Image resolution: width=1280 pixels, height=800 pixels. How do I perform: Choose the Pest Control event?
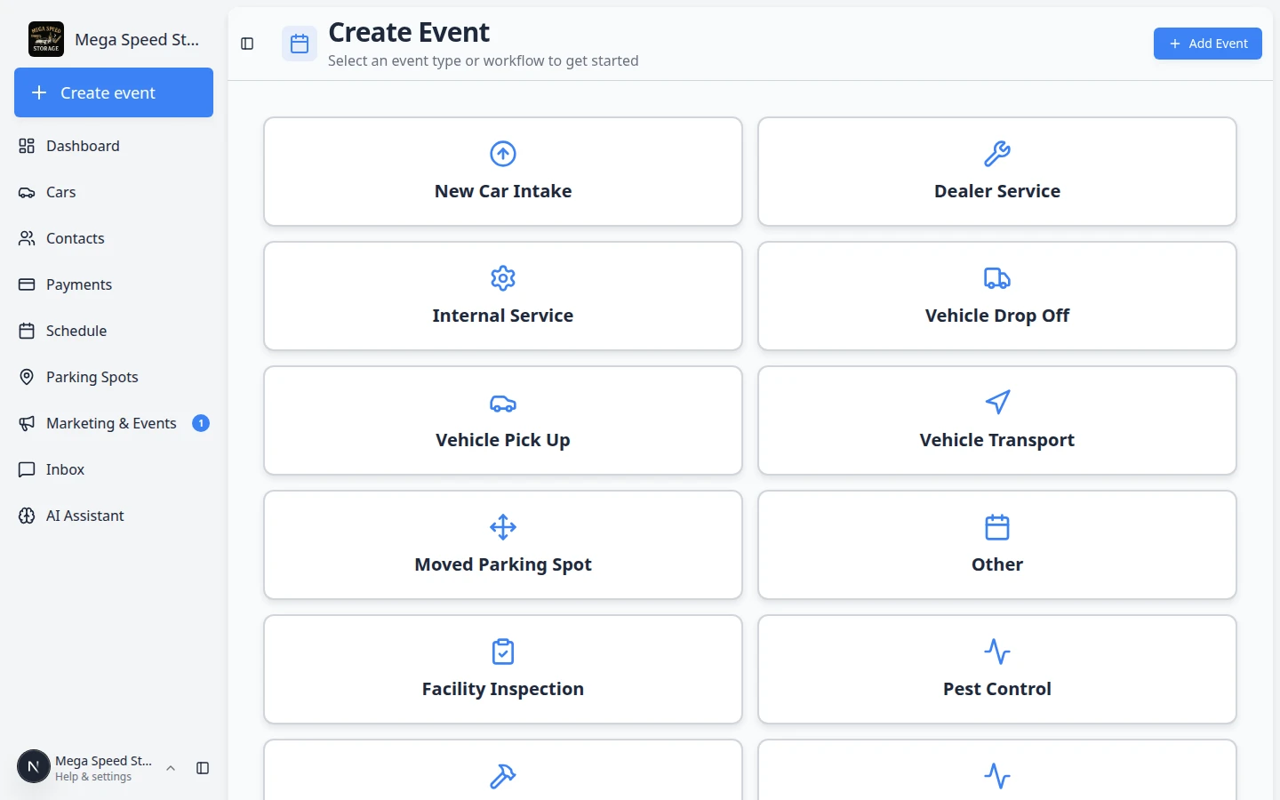coord(997,669)
